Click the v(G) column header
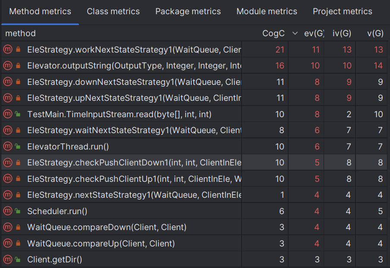 (x=375, y=33)
